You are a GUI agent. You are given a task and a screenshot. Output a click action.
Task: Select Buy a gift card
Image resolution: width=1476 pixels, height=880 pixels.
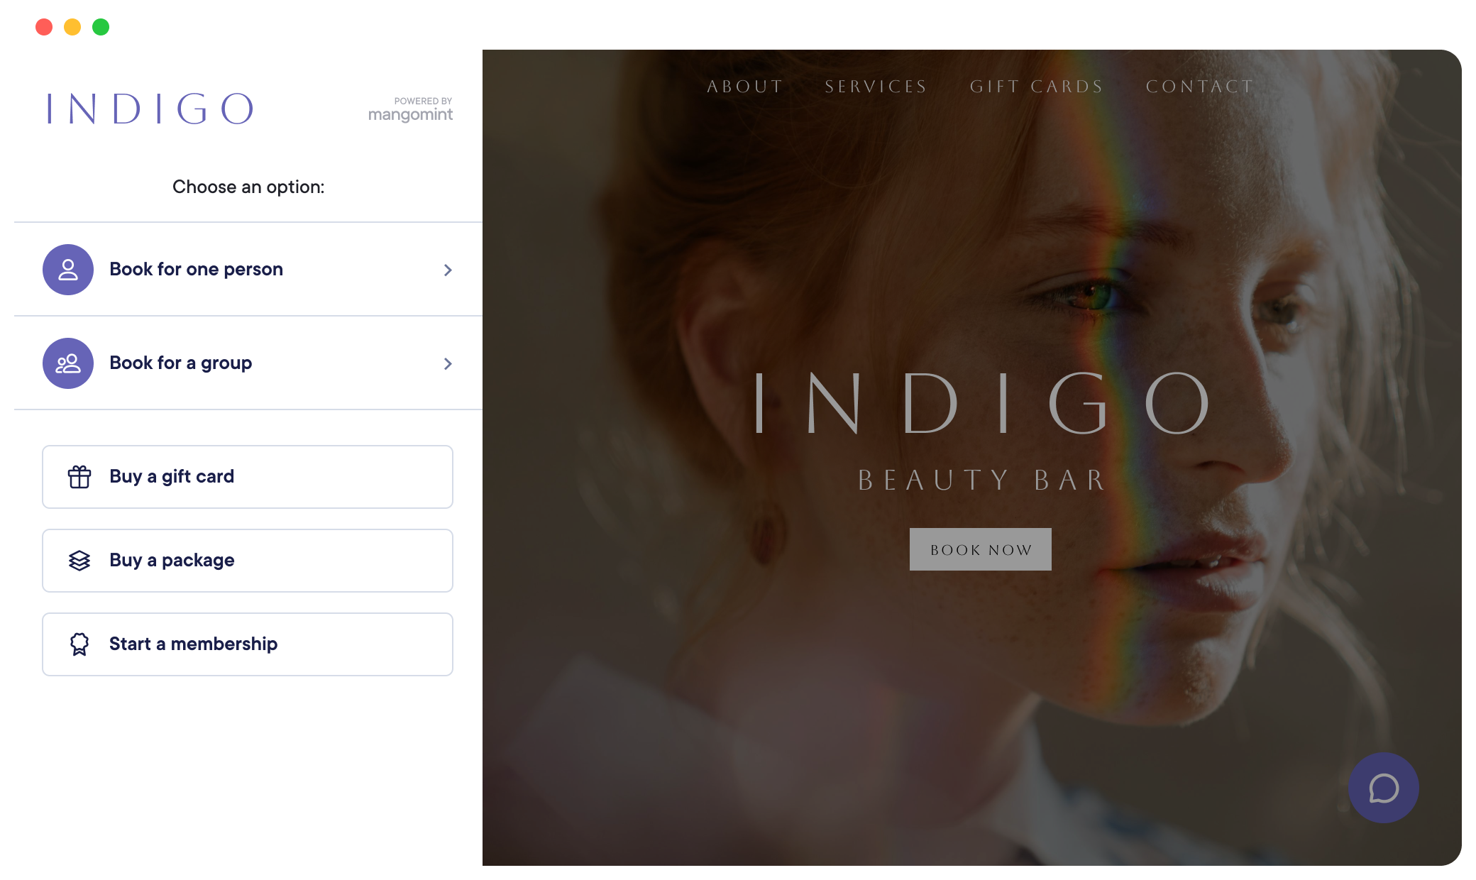(x=248, y=477)
